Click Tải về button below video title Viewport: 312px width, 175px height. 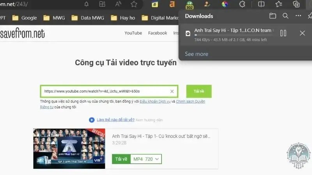[x=121, y=159]
